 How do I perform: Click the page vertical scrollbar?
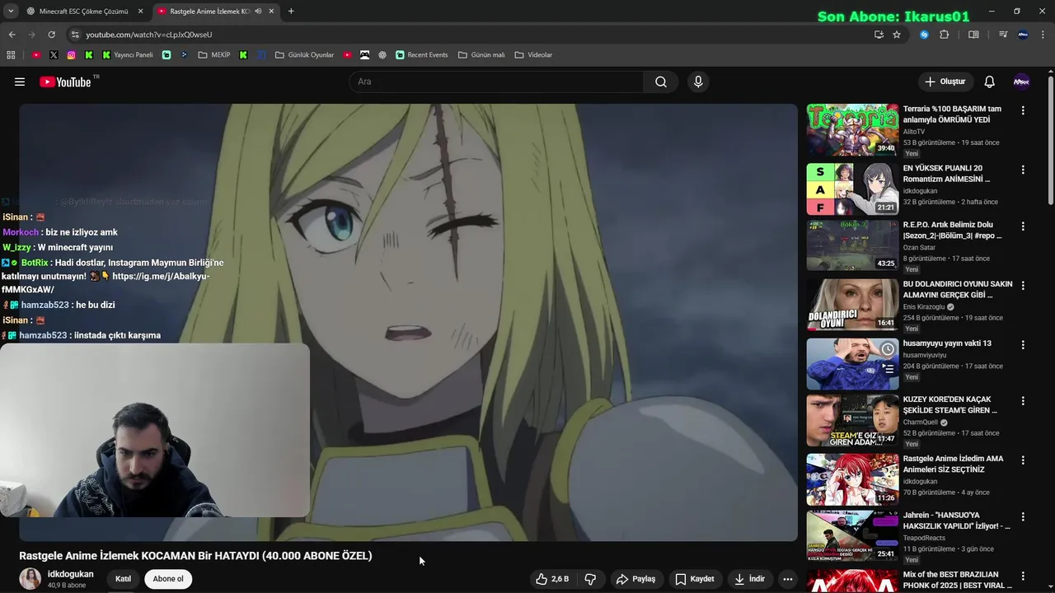pyautogui.click(x=1050, y=140)
